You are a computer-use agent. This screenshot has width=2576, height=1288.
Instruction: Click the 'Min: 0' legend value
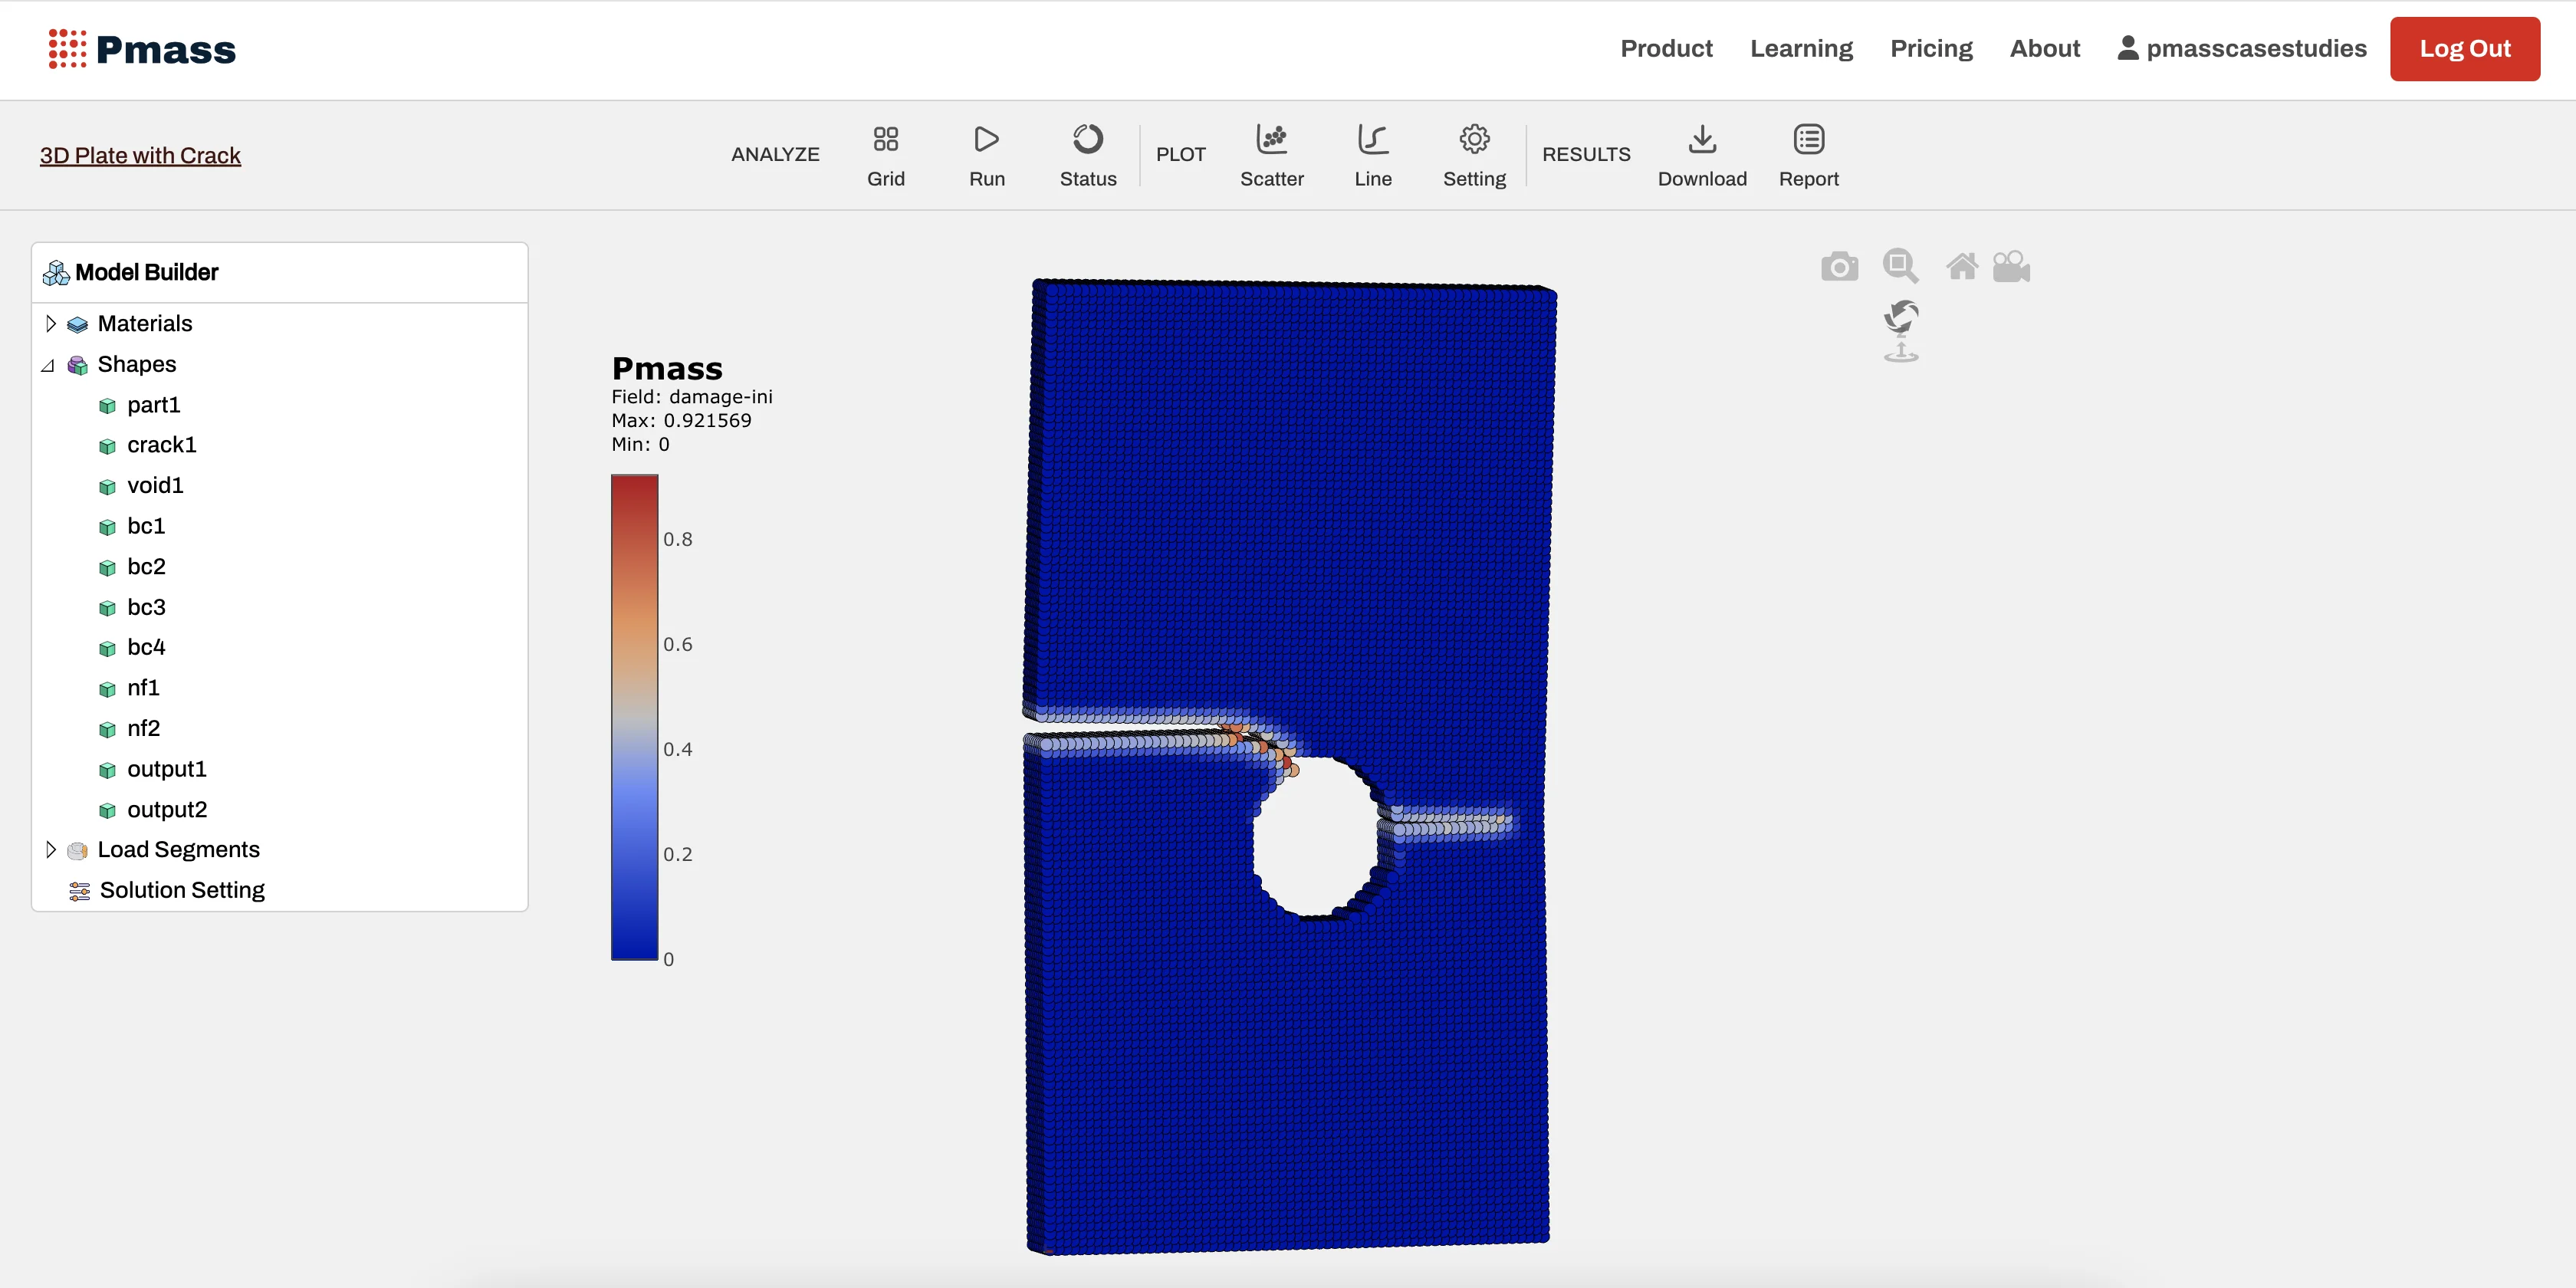point(640,445)
